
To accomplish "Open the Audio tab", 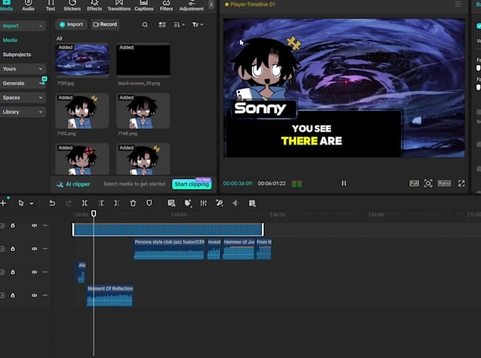I will click(28, 6).
